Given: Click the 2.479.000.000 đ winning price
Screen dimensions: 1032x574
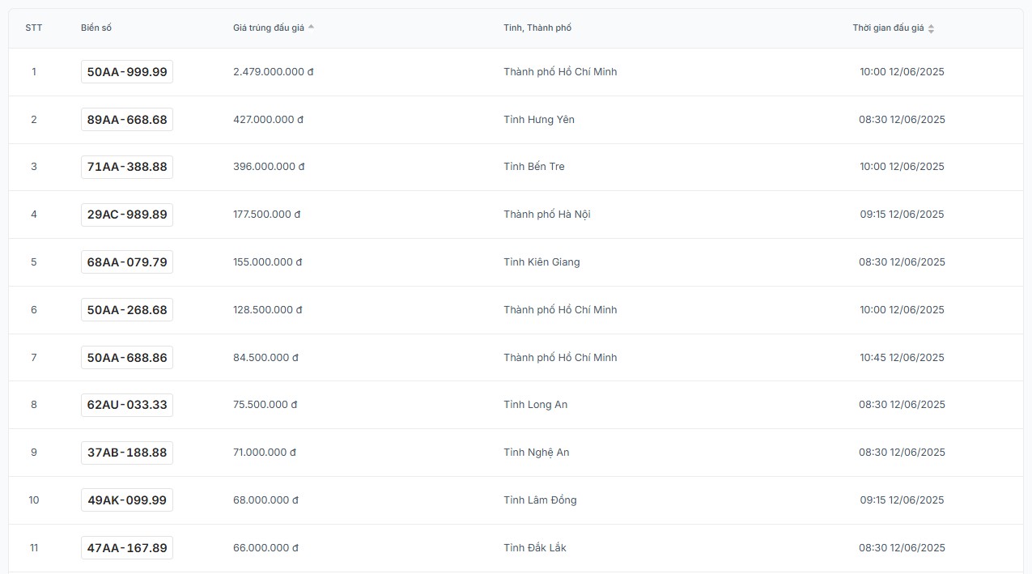Looking at the screenshot, I should (273, 72).
